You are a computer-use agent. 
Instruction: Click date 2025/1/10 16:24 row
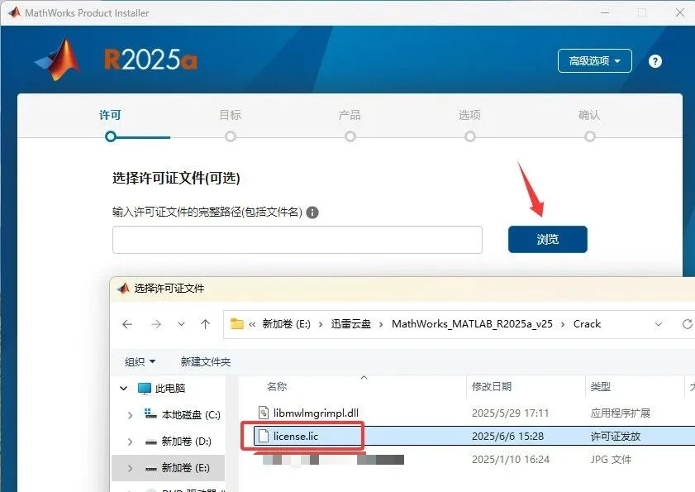[x=511, y=459]
